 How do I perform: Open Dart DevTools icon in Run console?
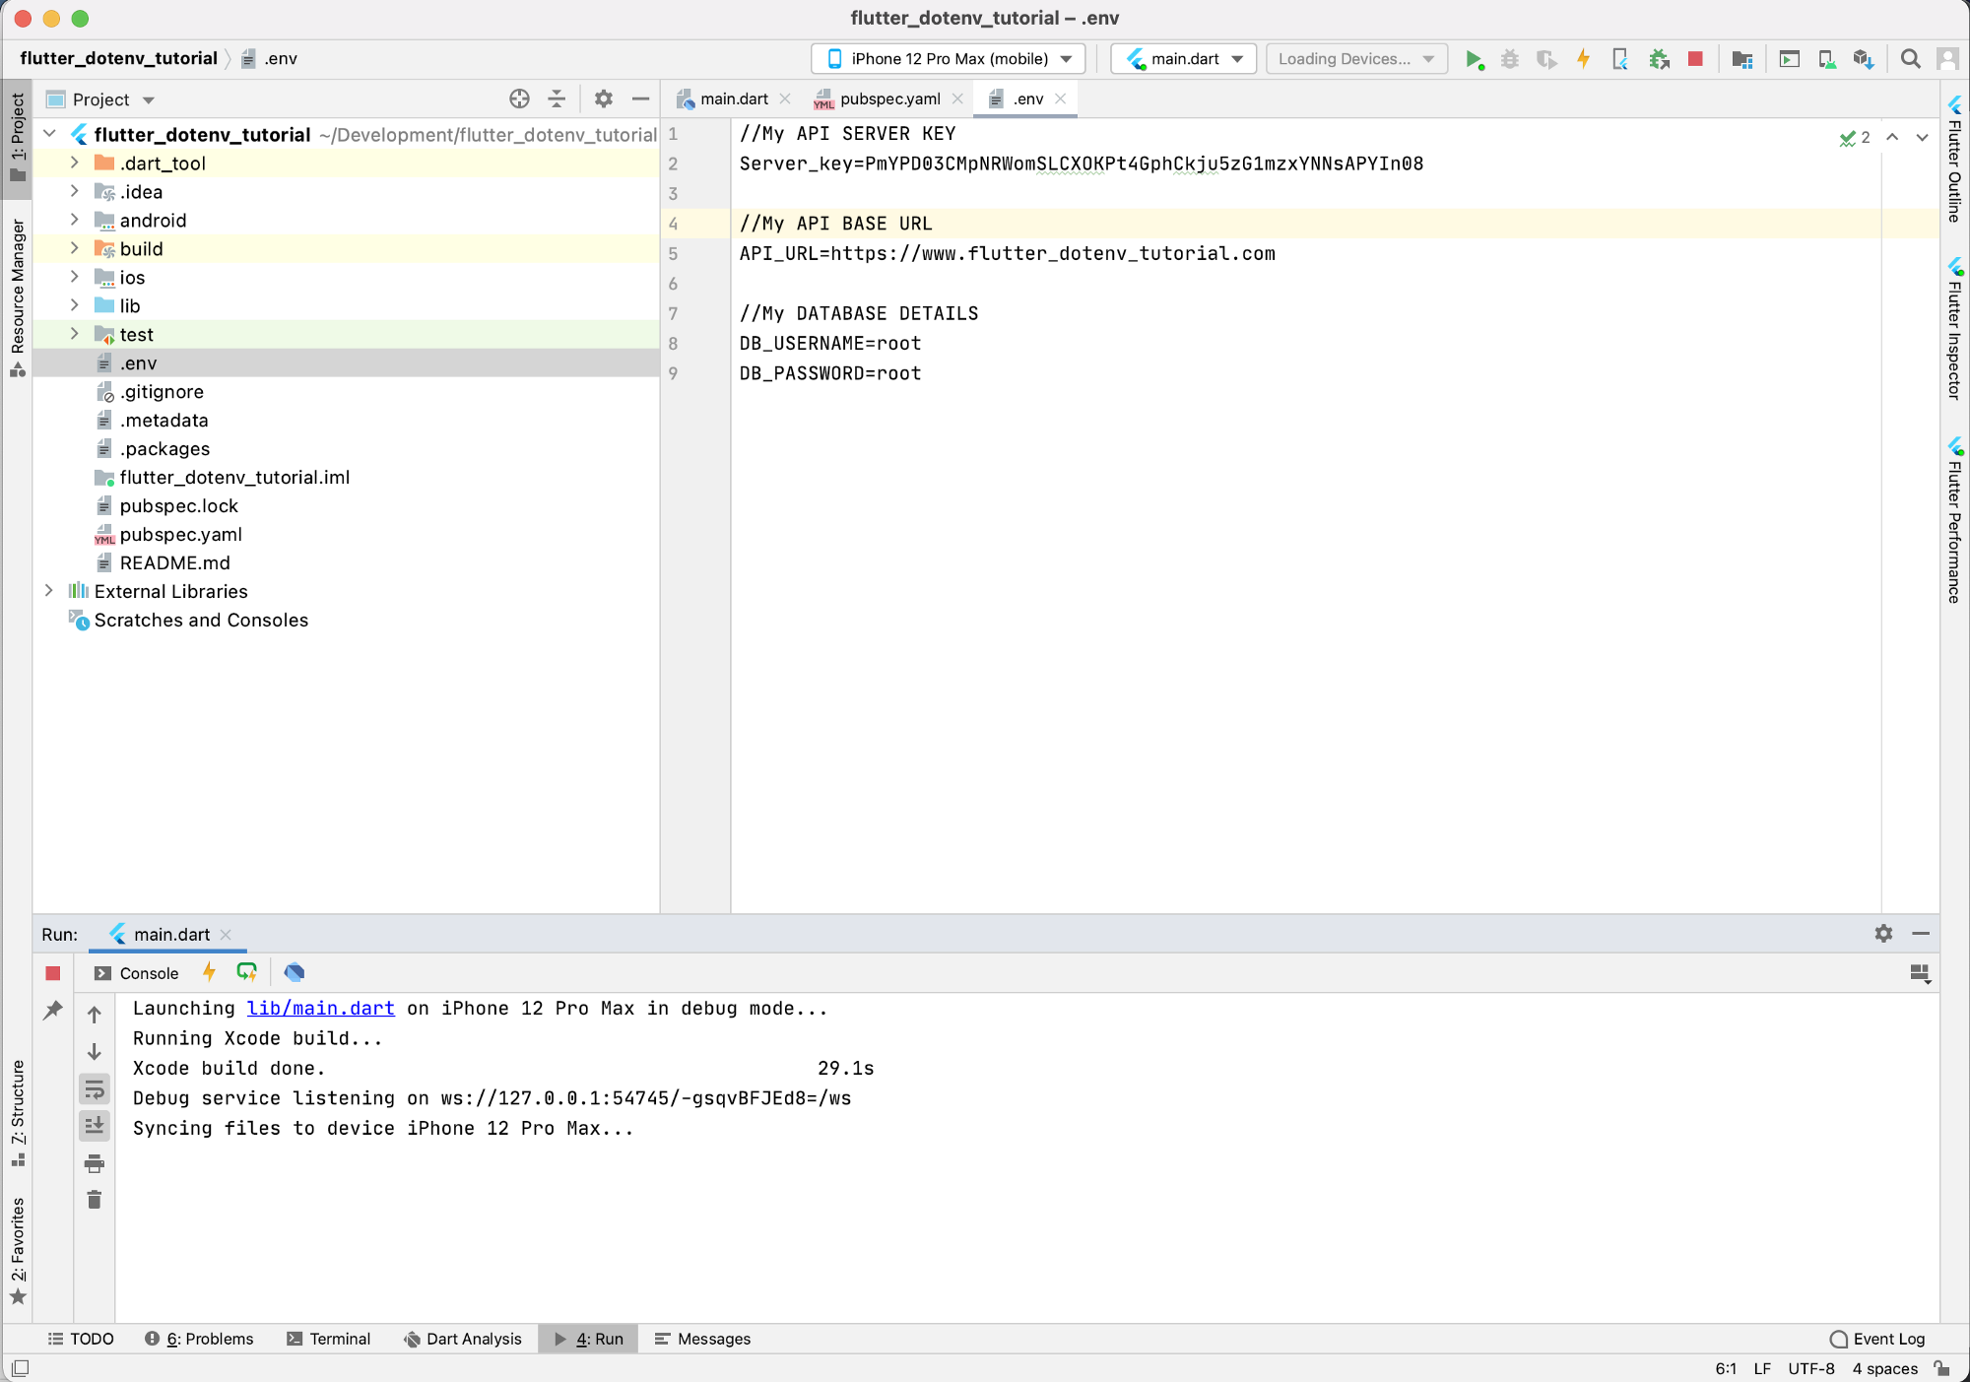(x=294, y=972)
